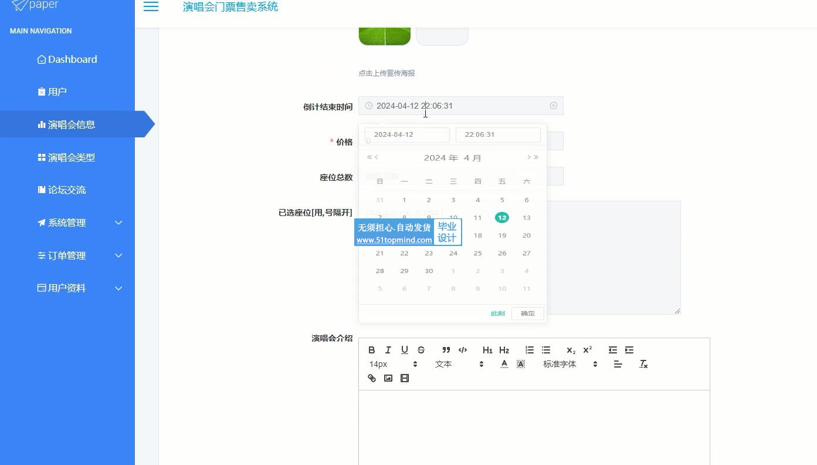Decrease indent in the editor
Image resolution: width=817 pixels, height=465 pixels.
coord(612,350)
